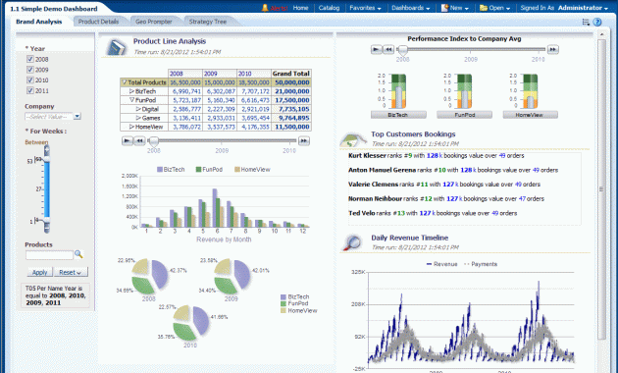Screen dimensions: 618x373
Task: Step back on Performance Index slider
Action: click(x=388, y=49)
